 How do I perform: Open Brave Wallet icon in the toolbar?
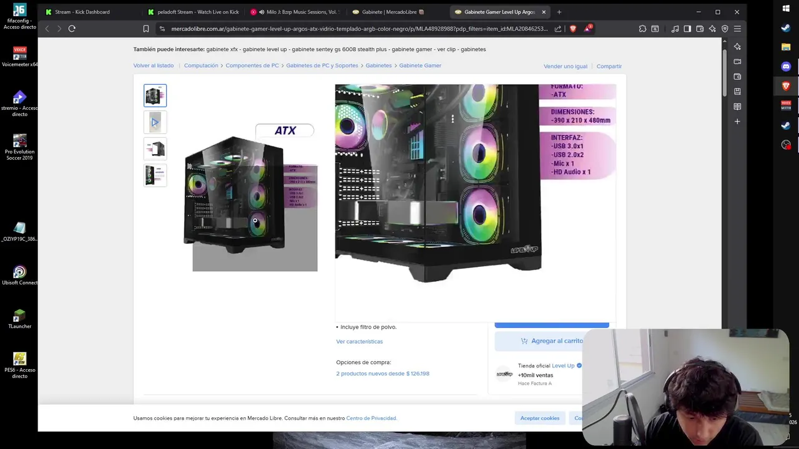[700, 29]
